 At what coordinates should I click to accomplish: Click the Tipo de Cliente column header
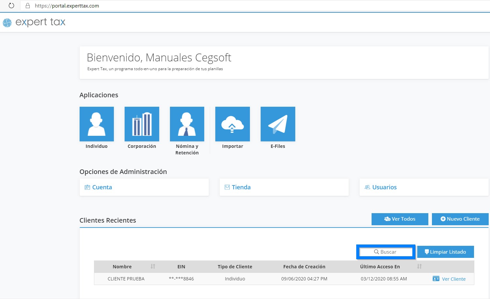235,267
